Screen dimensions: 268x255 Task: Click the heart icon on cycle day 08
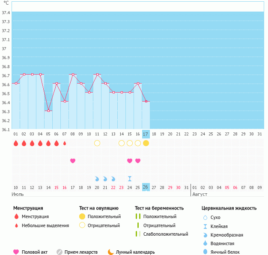coord(73,161)
